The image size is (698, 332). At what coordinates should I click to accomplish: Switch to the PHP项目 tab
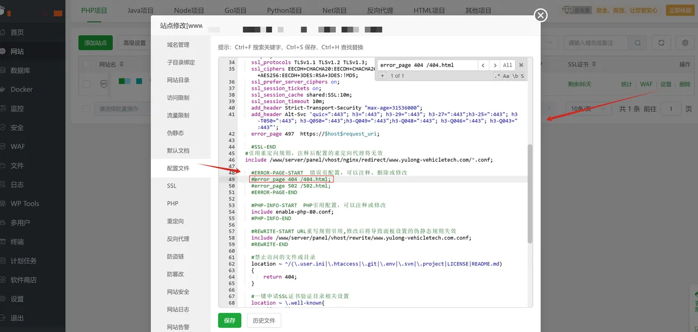coord(94,10)
